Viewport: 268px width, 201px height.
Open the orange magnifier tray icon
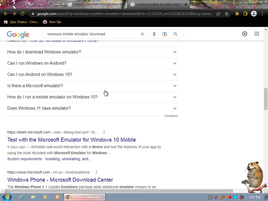tap(222, 197)
